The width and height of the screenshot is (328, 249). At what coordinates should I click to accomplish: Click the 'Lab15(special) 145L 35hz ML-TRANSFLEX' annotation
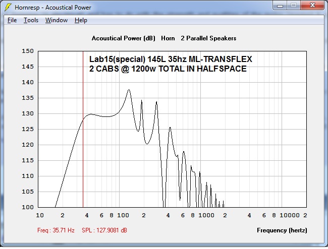(171, 59)
